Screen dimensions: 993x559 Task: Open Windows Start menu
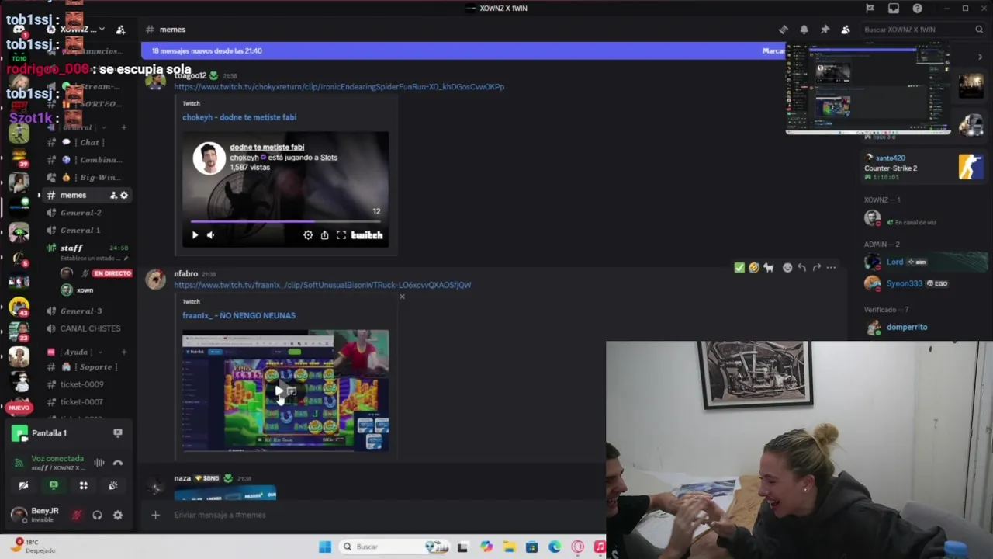tap(325, 547)
